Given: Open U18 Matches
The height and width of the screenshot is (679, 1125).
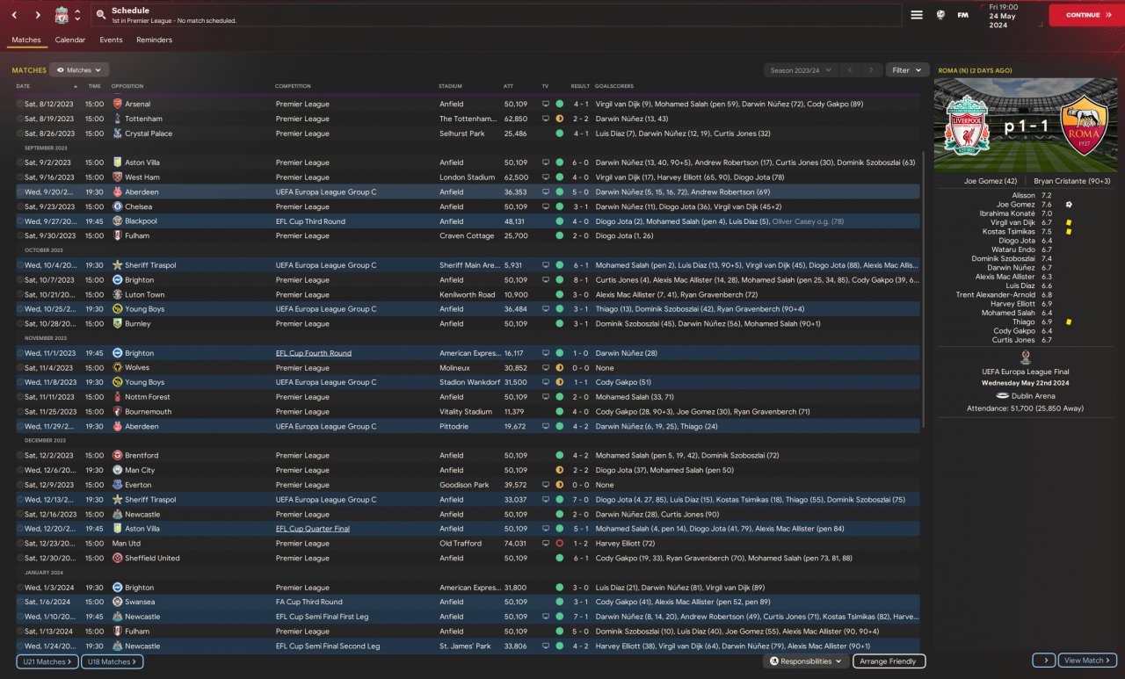Looking at the screenshot, I should click(112, 661).
